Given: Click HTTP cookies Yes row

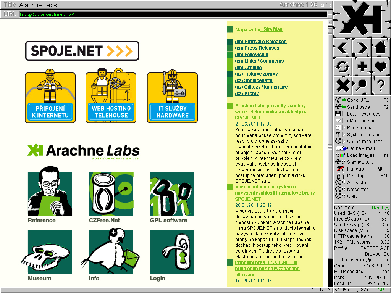Looking at the screenshot, I should coord(362,272).
